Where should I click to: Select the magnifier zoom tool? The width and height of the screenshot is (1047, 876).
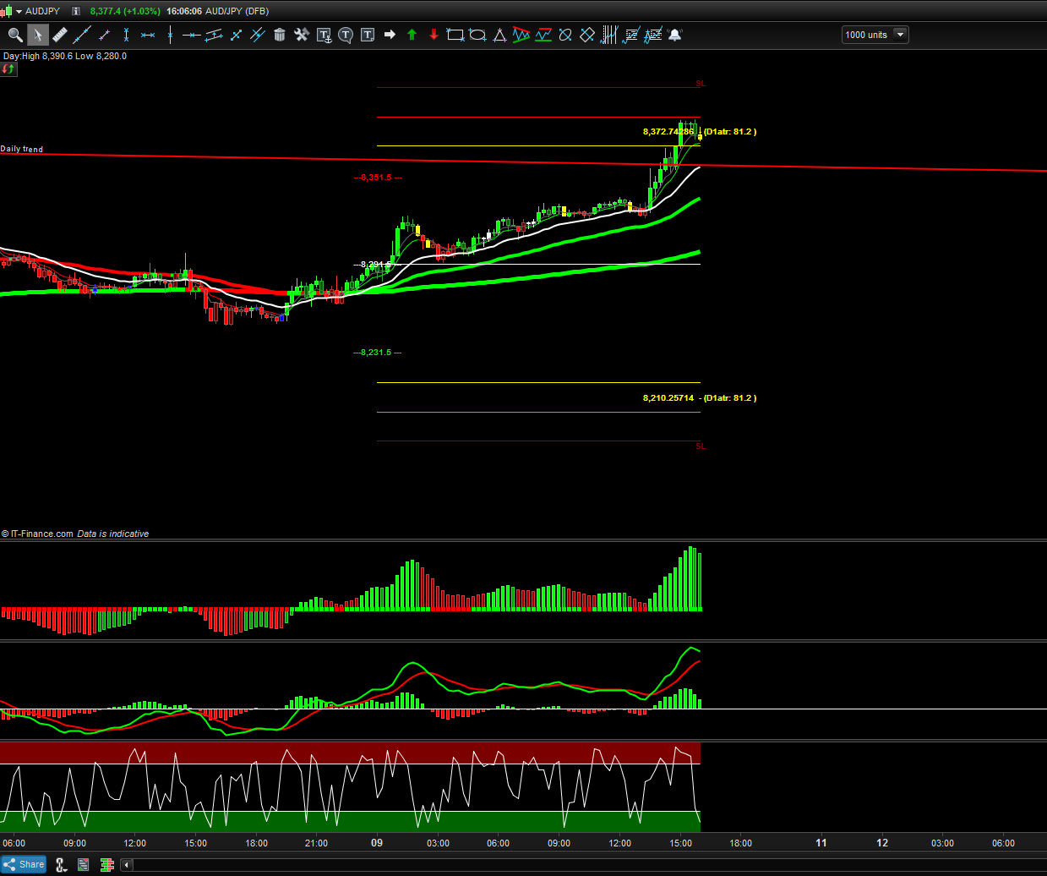tap(15, 35)
